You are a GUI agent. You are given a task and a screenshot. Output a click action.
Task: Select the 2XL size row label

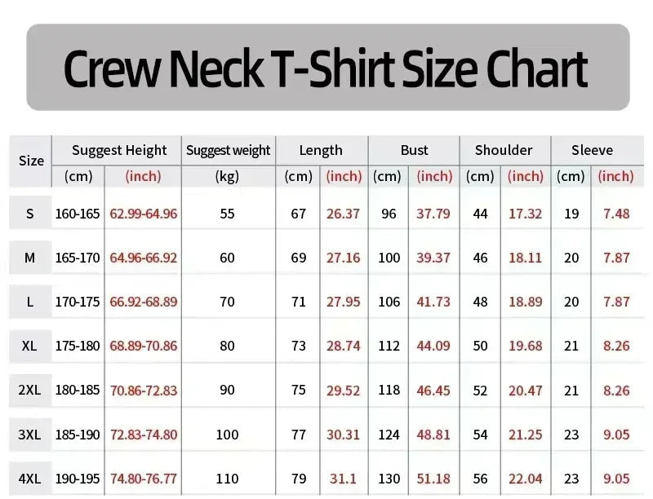point(29,390)
